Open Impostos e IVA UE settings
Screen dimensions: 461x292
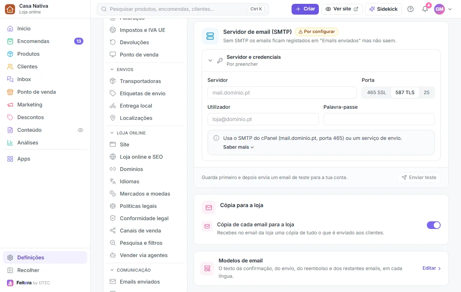145,30
